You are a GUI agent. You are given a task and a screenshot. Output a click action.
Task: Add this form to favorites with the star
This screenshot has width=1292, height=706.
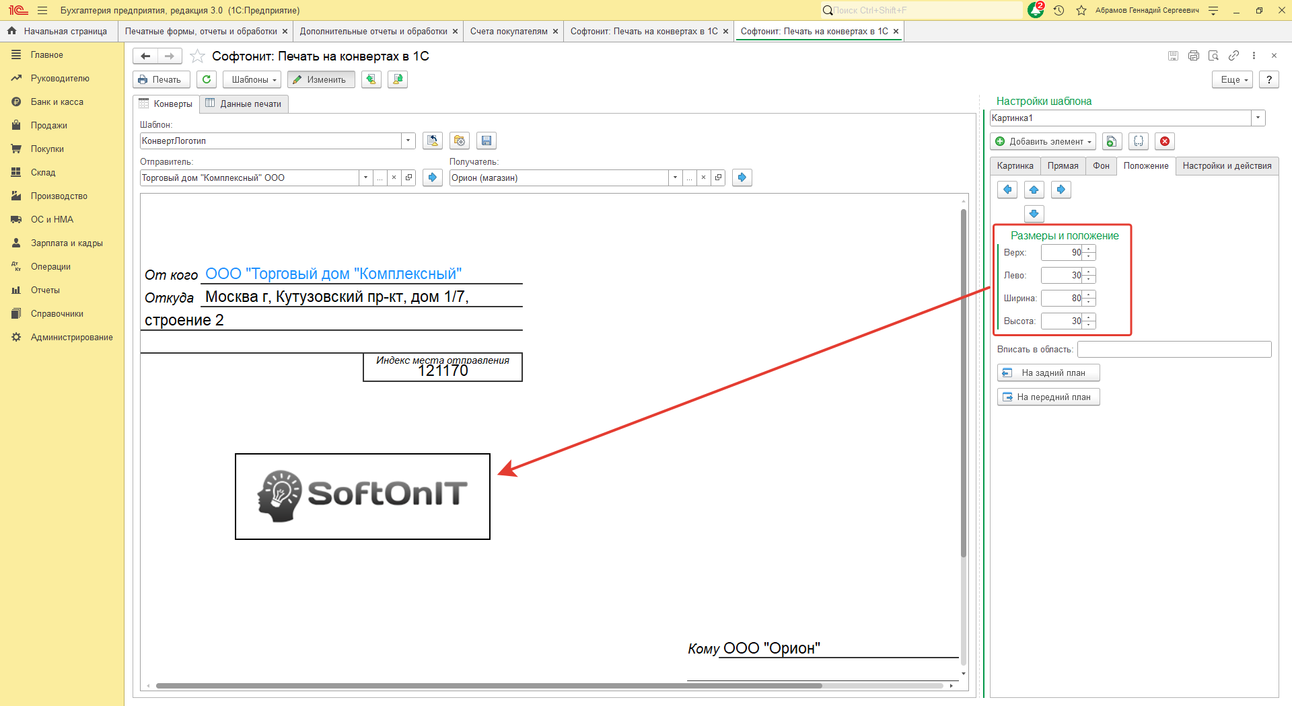pyautogui.click(x=197, y=56)
